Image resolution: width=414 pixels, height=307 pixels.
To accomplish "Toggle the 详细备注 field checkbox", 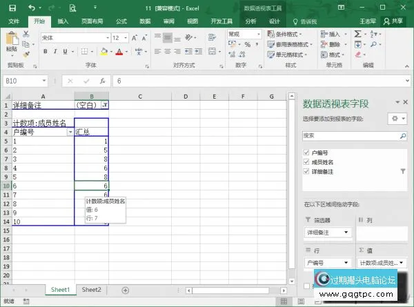I will 306,170.
